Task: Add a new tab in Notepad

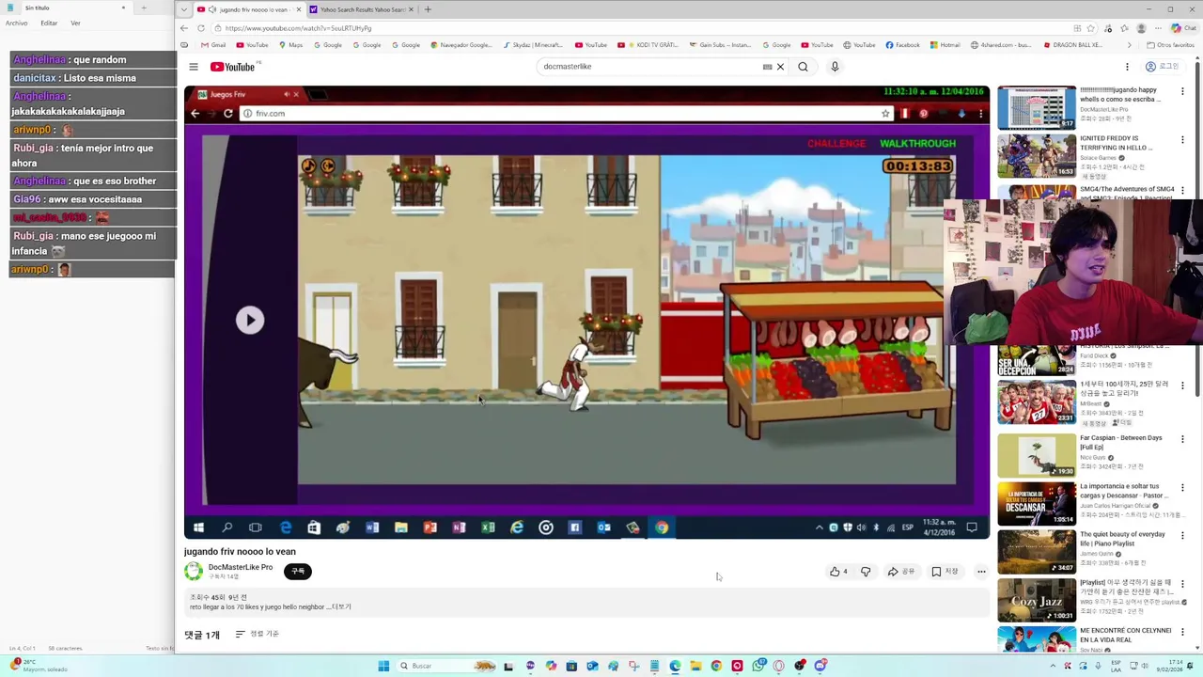Action: coord(144,8)
